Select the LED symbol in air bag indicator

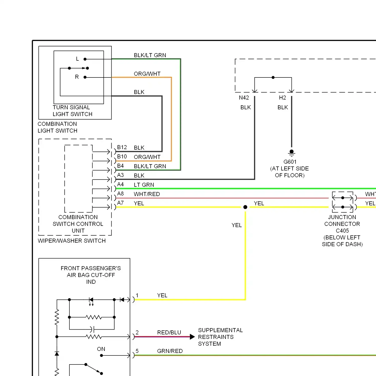click(91, 300)
